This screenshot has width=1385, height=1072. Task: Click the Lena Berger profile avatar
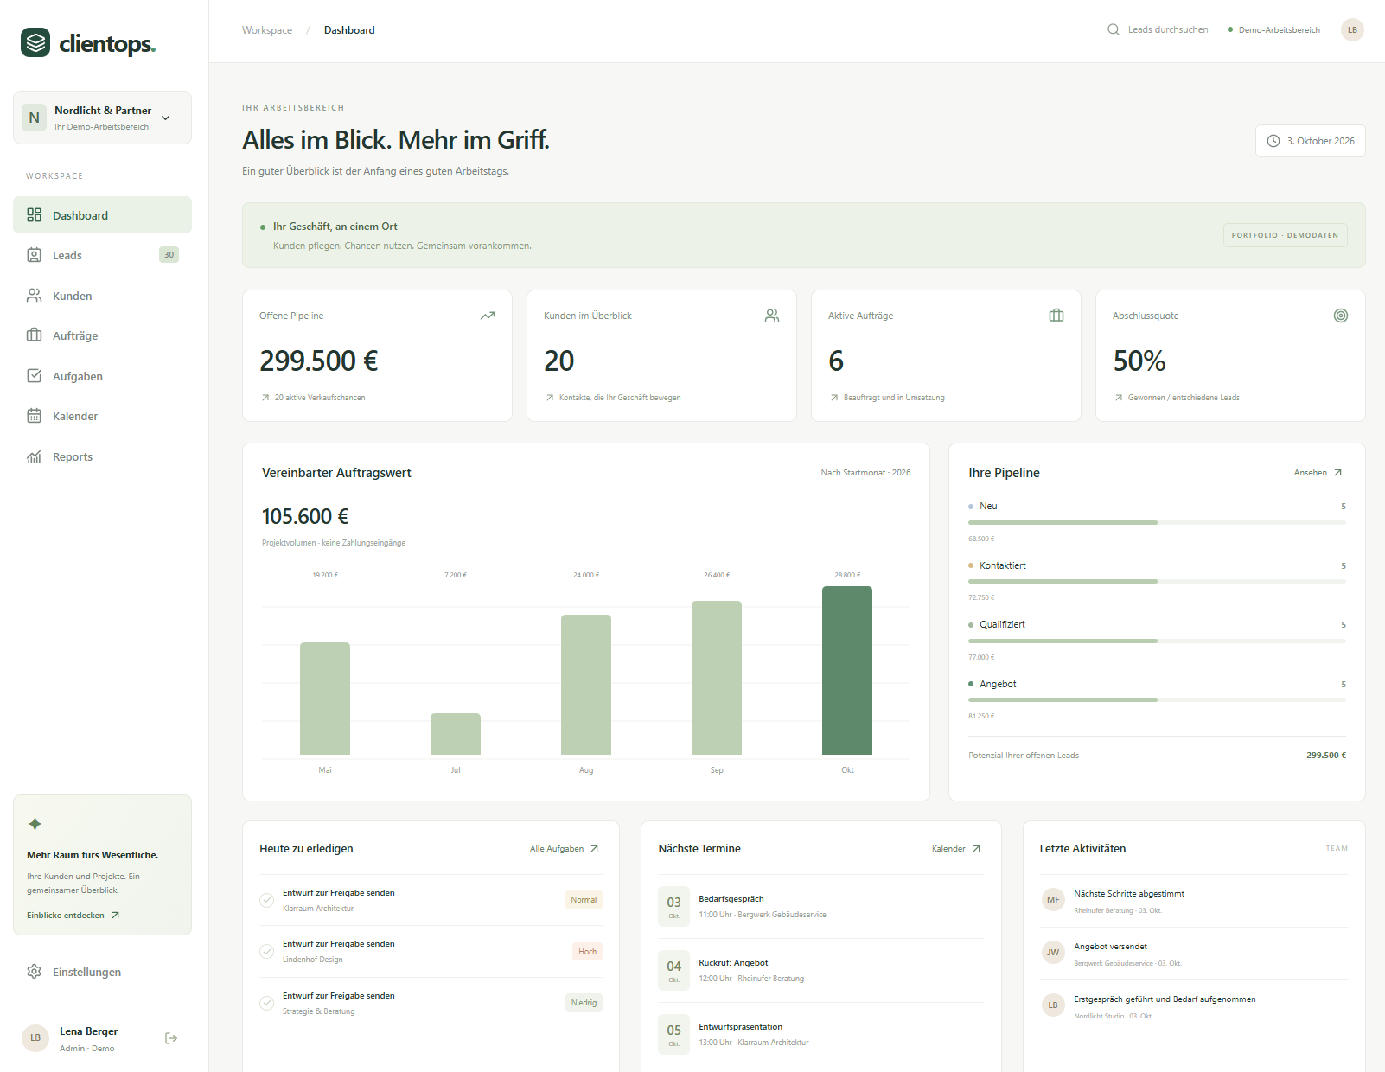pyautogui.click(x=35, y=1038)
